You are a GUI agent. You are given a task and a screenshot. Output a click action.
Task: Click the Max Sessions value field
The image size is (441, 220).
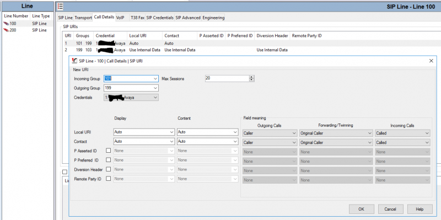(227, 78)
